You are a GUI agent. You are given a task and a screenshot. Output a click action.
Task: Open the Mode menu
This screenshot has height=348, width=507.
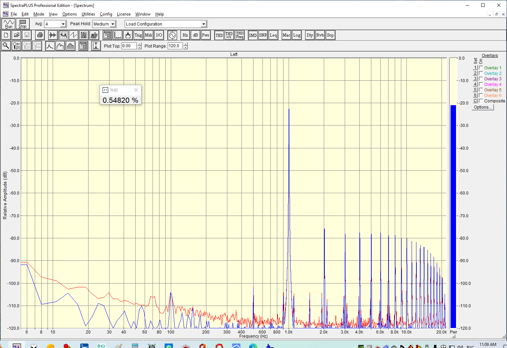coord(39,14)
